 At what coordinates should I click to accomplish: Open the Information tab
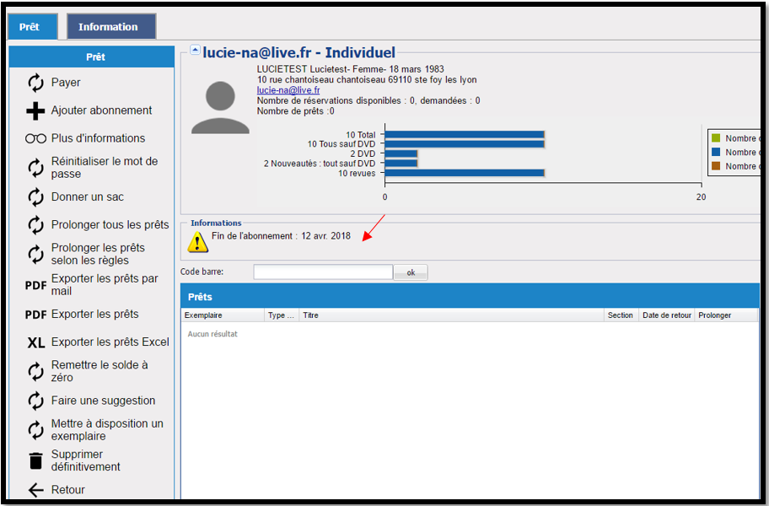coord(111,27)
